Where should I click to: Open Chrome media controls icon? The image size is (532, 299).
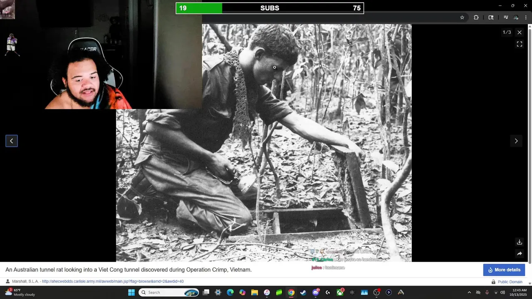[x=506, y=17]
